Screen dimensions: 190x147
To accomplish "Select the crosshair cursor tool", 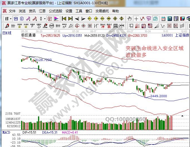I will click(136, 19).
